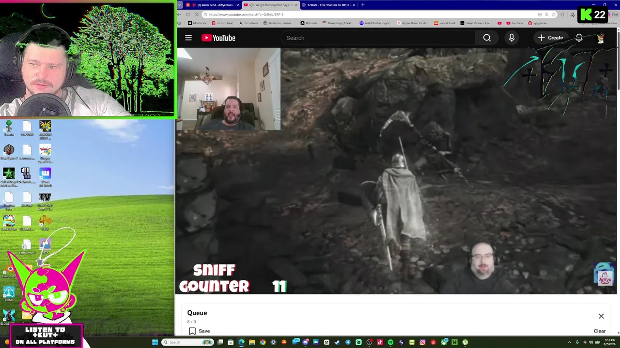Click the Save label in the Queue
620x348 pixels.
pyautogui.click(x=204, y=331)
